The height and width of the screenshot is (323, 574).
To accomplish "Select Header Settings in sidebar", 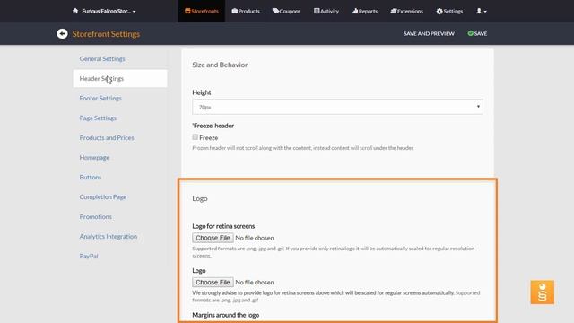I will click(x=120, y=78).
